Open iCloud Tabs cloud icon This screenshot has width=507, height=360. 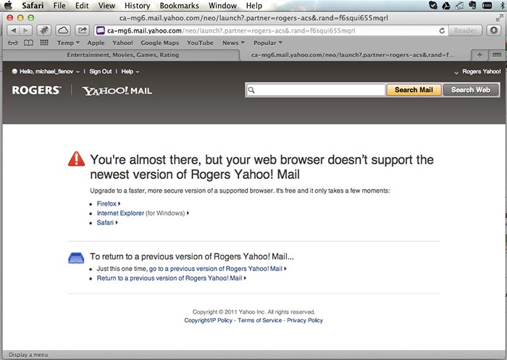click(63, 30)
